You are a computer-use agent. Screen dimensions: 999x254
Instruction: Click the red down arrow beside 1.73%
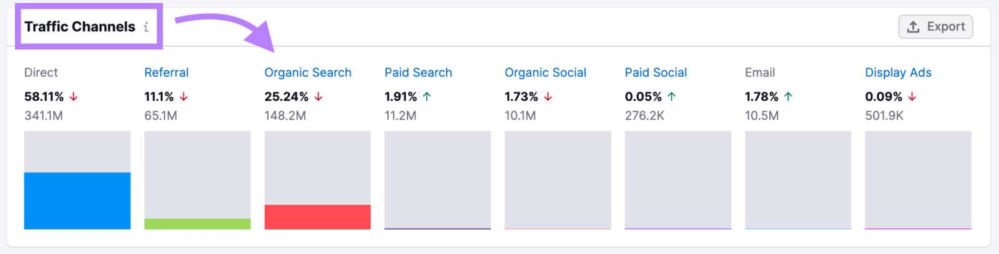(548, 97)
